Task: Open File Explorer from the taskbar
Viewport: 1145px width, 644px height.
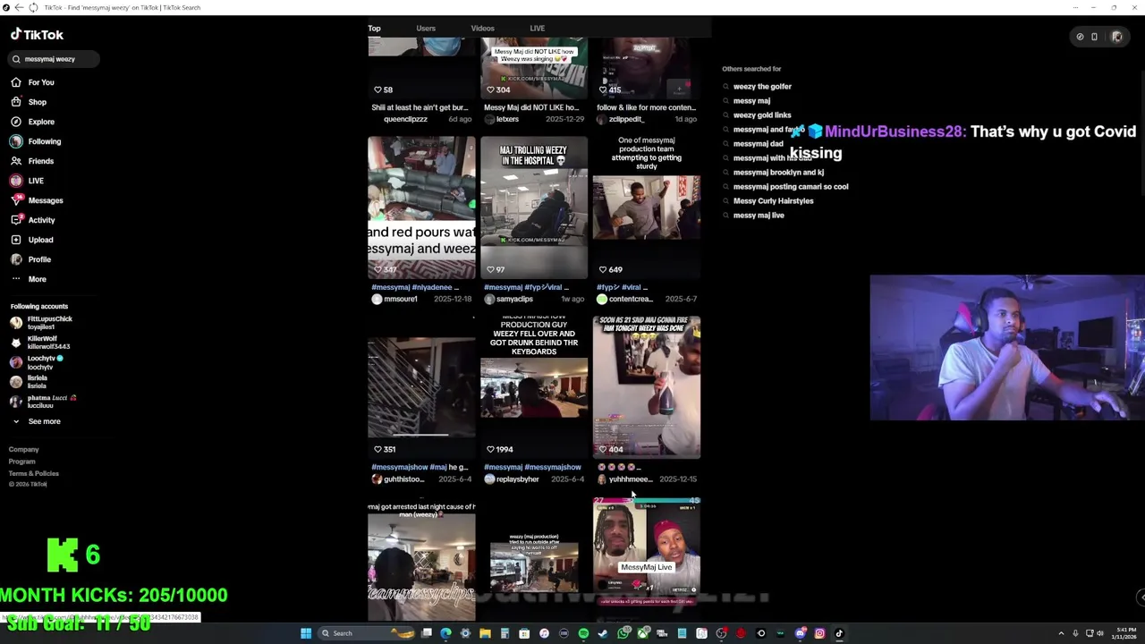Action: (x=485, y=633)
